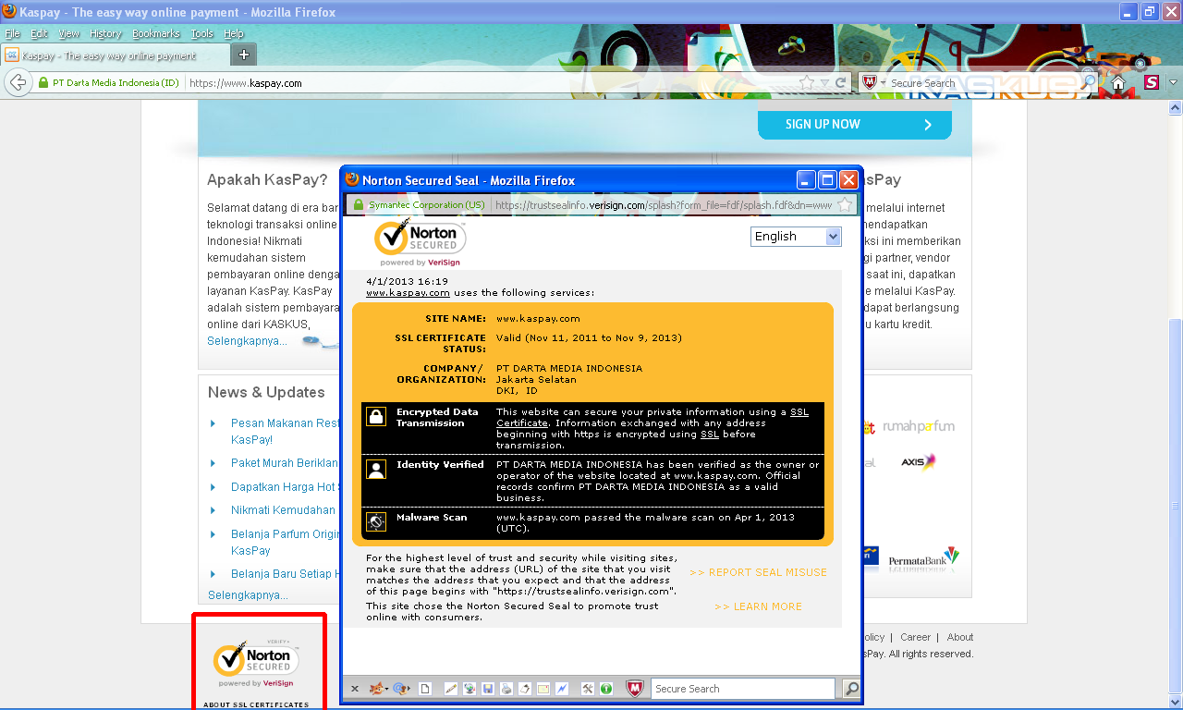Viewport: 1183px width, 710px height.
Task: Click Symantec Corporation identity badge in popup
Action: [x=418, y=205]
